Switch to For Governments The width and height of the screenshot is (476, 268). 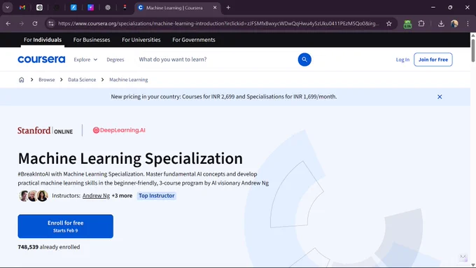[x=194, y=40]
